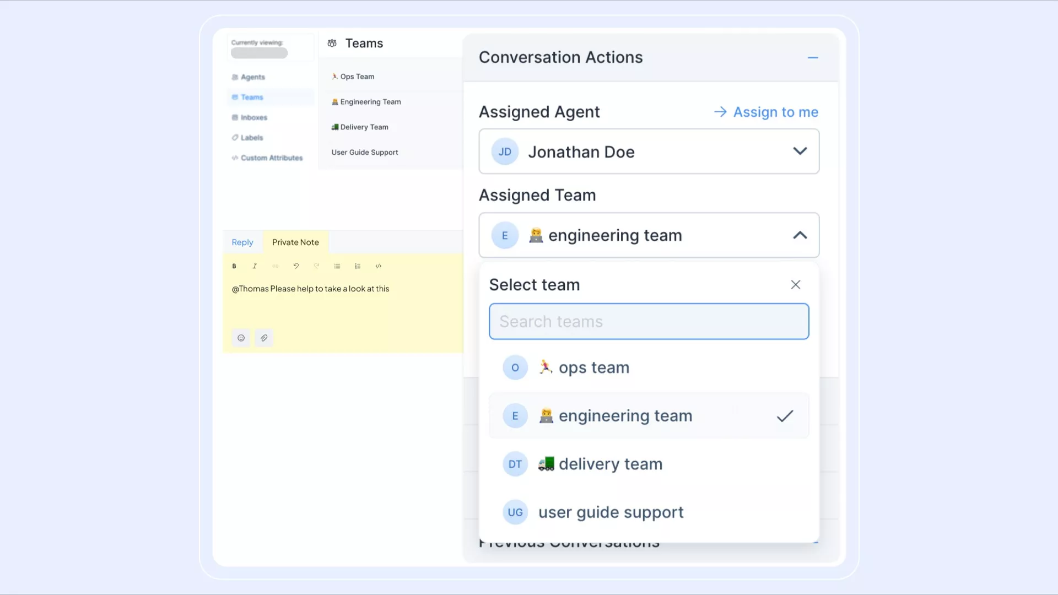Click the Assign to me link
1058x595 pixels.
(x=766, y=112)
